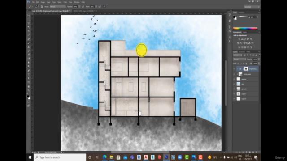
Task: Select the Brush tool in toolbox
Action: coord(29,43)
